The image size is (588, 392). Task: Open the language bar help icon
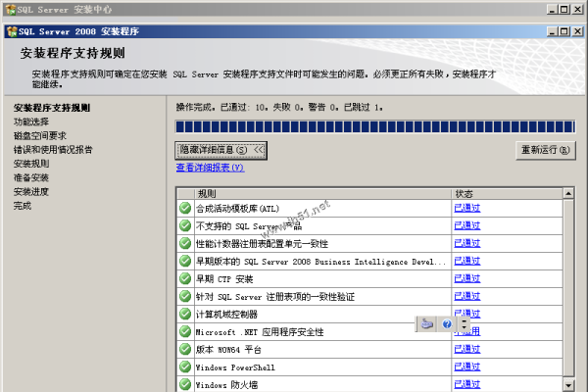[x=447, y=323]
